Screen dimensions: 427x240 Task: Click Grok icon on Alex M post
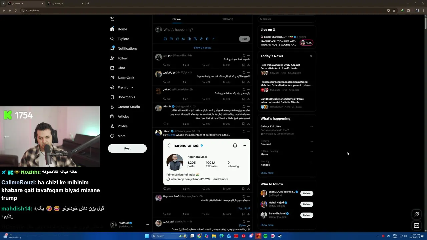point(244,106)
